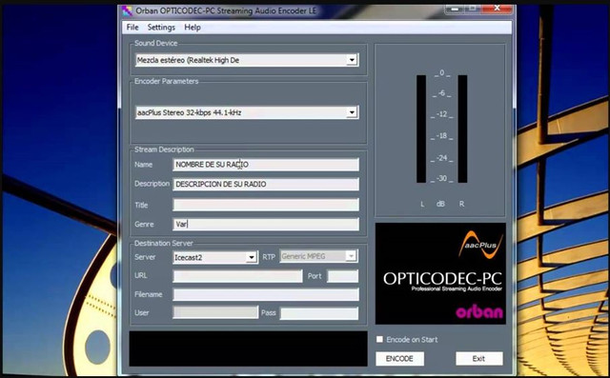The width and height of the screenshot is (610, 378).
Task: Click the Sound Device group label
Action: pyautogui.click(x=156, y=43)
